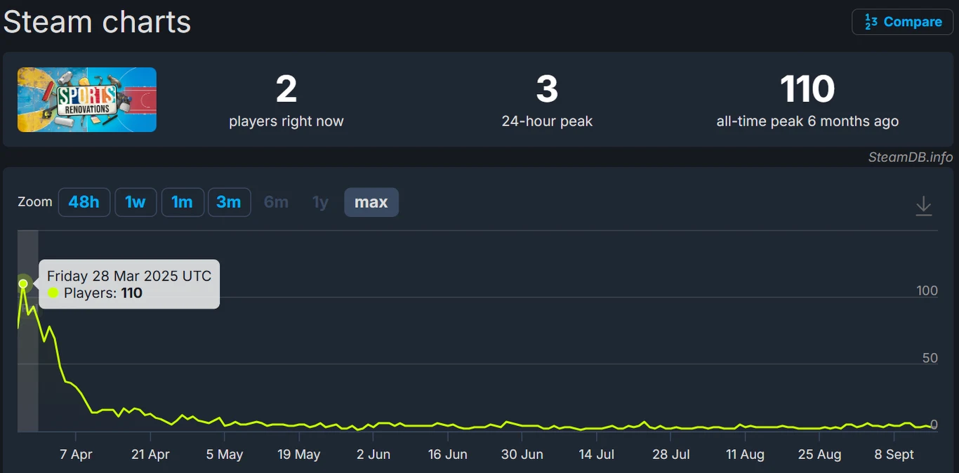Click the 'Friday 28 Mar 2025 UTC' tooltip date
959x473 pixels.
pos(129,276)
